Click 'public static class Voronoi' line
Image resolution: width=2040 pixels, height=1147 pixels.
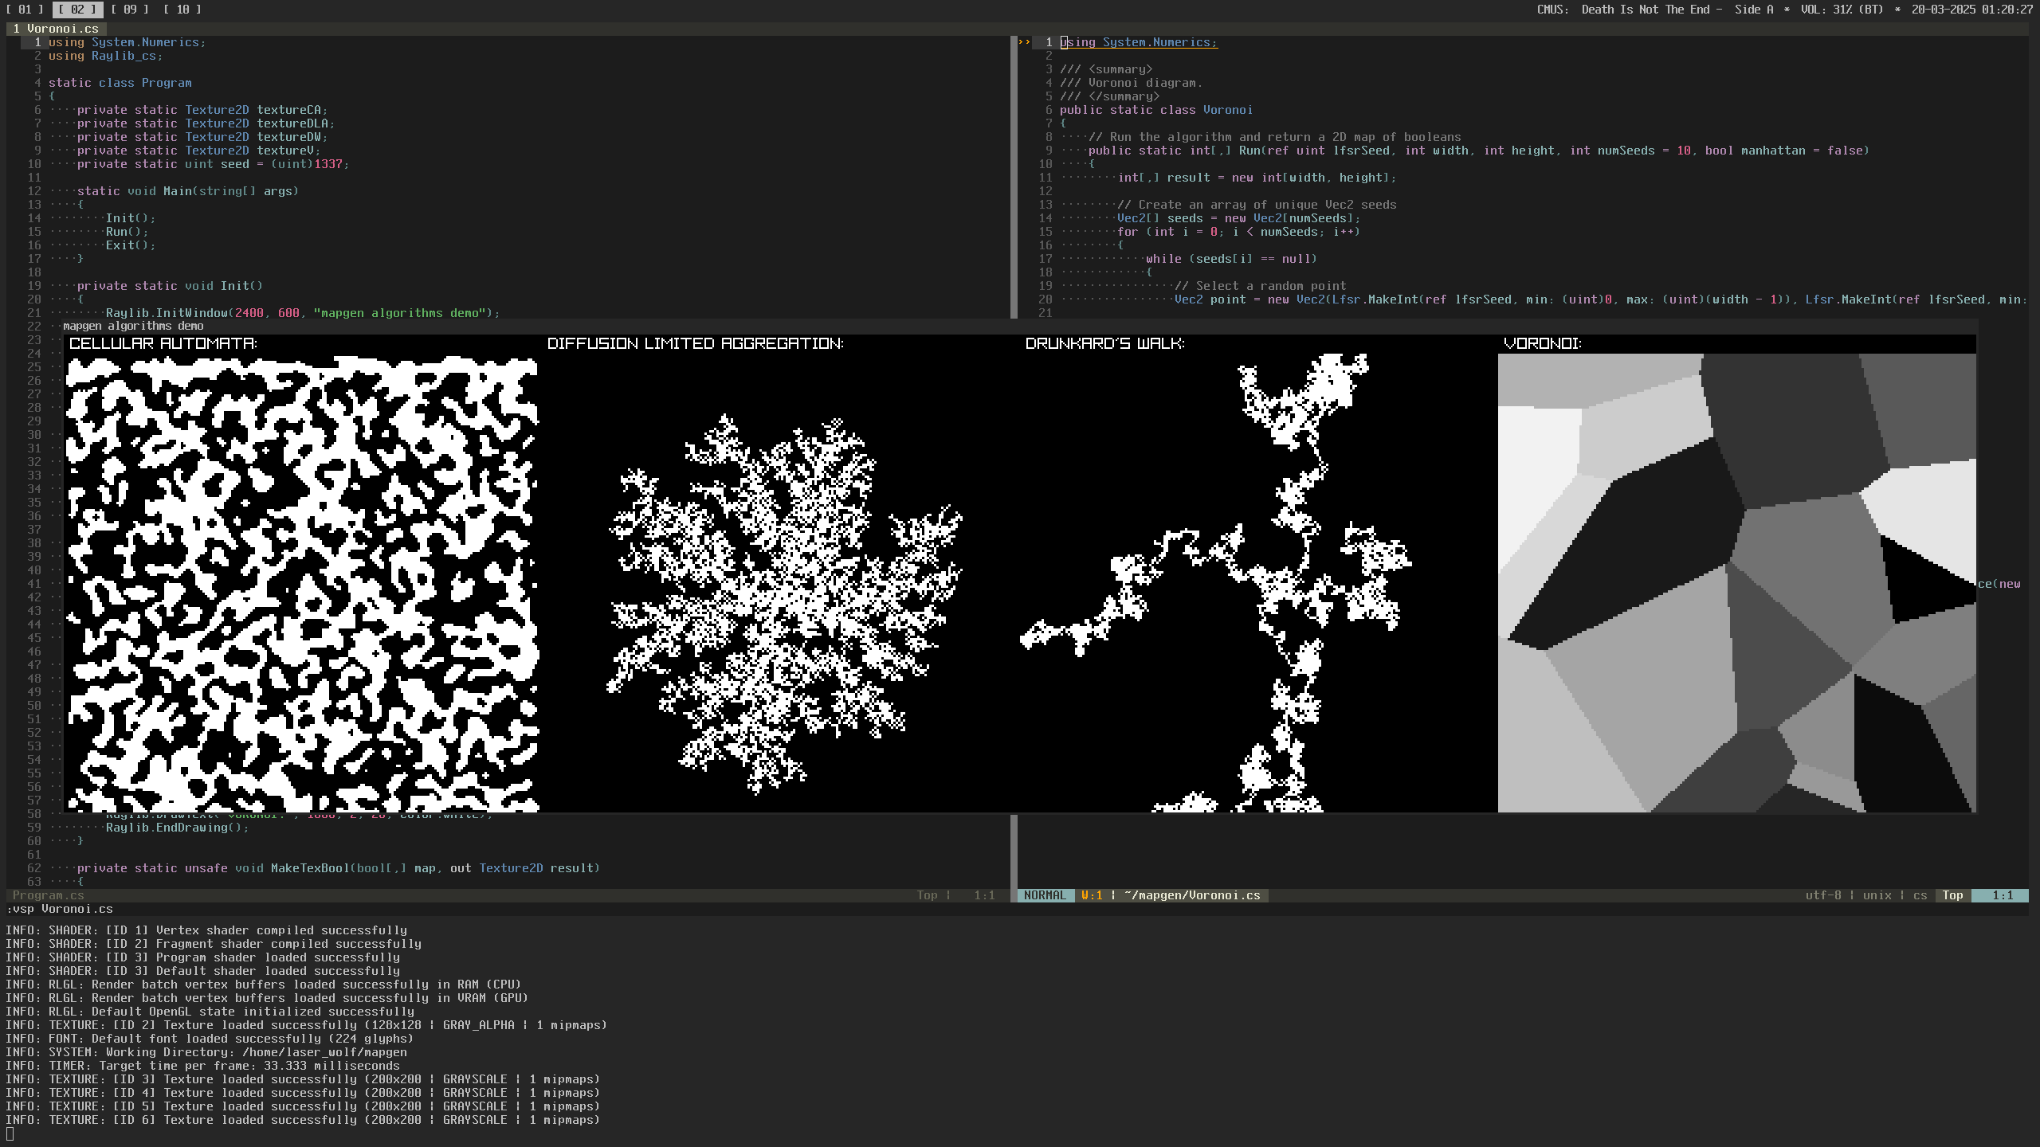[x=1156, y=110]
